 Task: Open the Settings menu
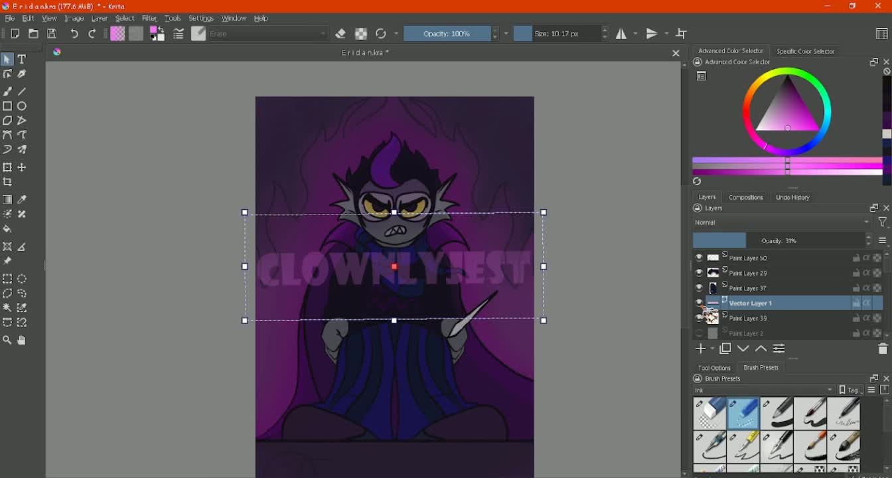(201, 19)
